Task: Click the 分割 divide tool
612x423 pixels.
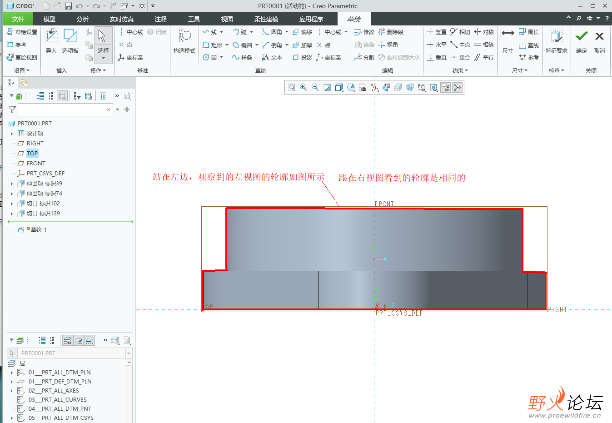Action: 364,58
